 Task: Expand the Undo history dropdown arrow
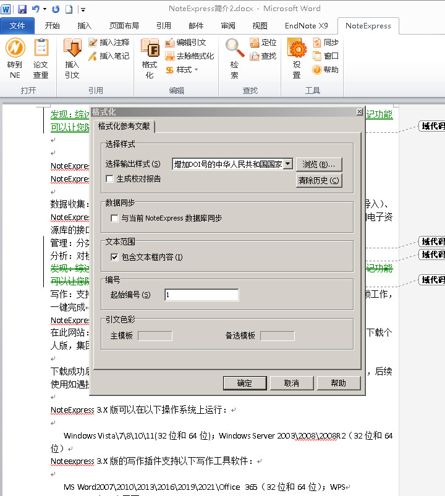point(44,9)
